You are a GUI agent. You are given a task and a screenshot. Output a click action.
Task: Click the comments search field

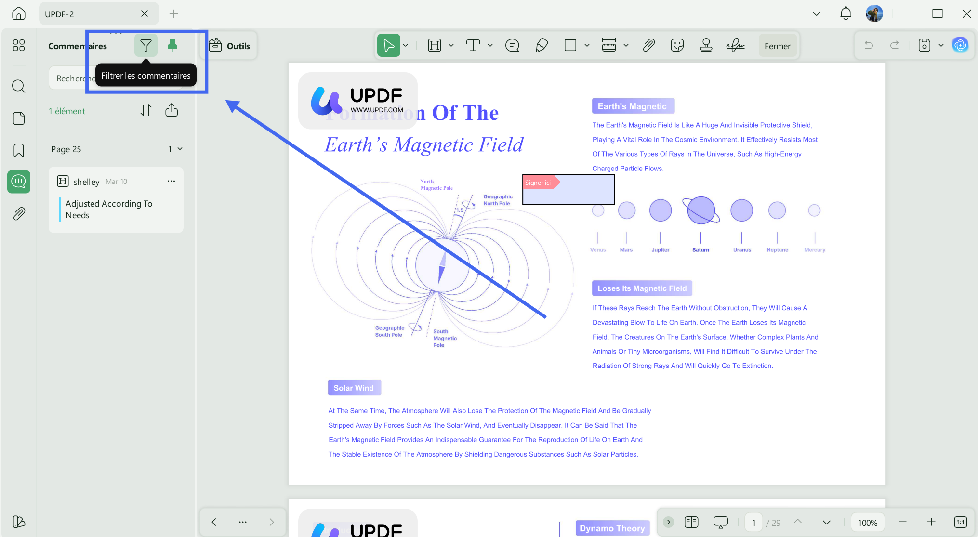point(116,78)
